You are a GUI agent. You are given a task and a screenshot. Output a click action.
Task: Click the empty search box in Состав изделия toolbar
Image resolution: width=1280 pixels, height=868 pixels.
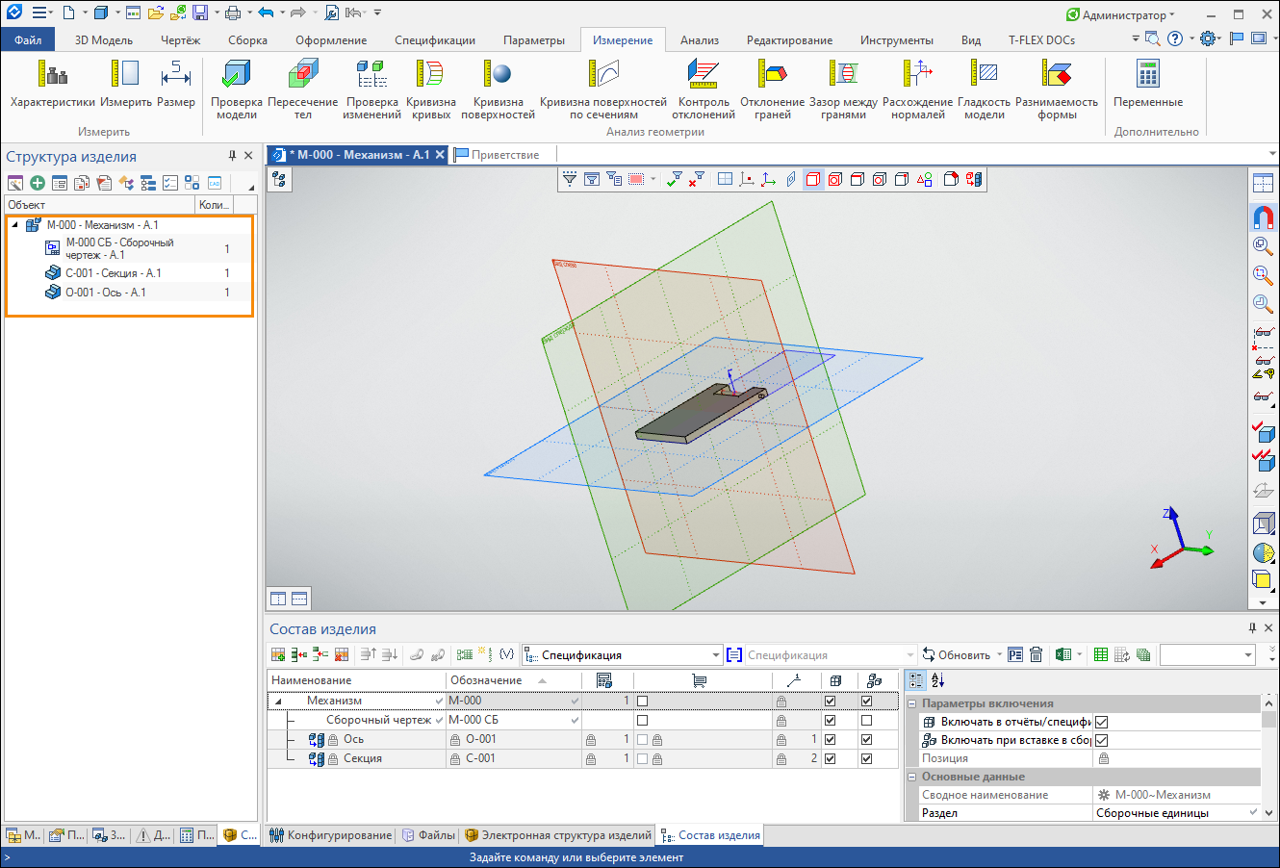click(1208, 655)
